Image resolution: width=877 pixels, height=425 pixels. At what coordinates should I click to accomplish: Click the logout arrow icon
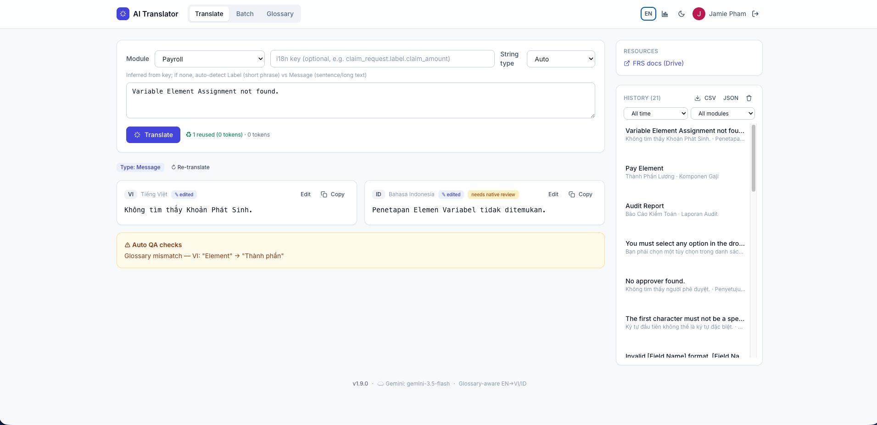tap(755, 14)
